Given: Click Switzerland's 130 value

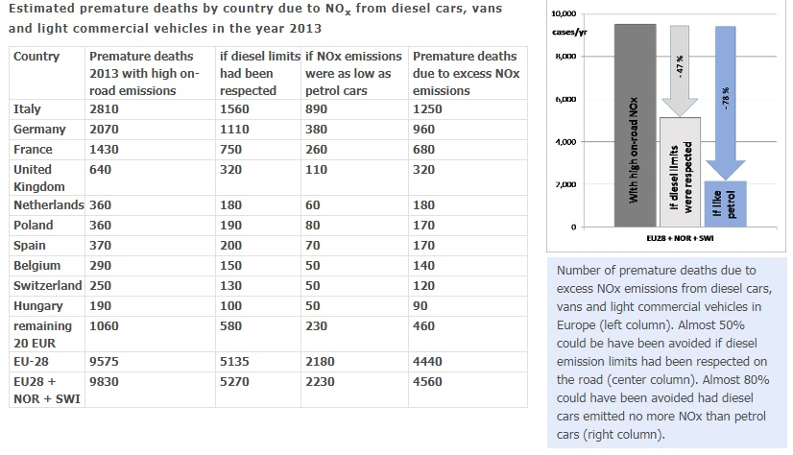Looking at the screenshot, I should [230, 286].
